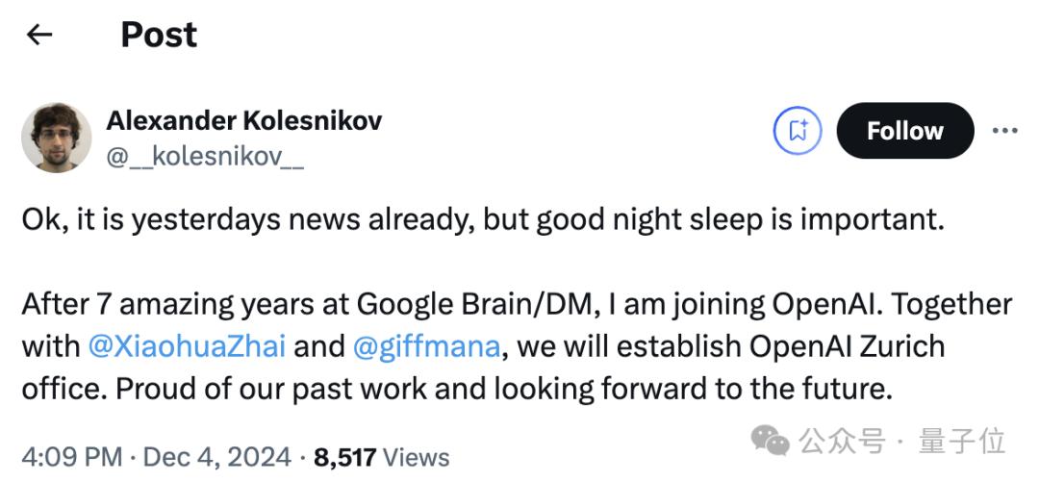Go back using the left arrow
Viewport: 1039px width, 482px height.
click(x=39, y=35)
